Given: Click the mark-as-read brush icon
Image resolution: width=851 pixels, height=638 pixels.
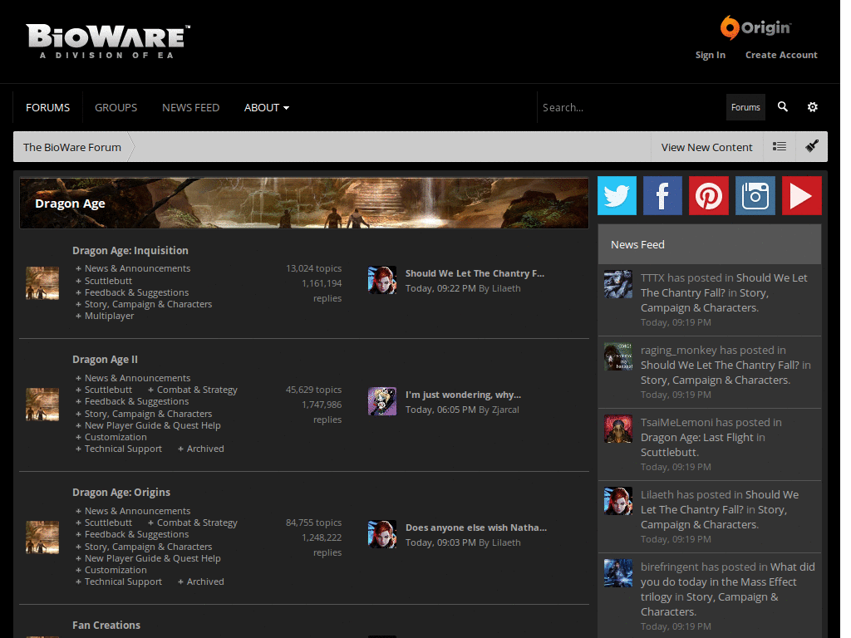Looking at the screenshot, I should click(x=811, y=146).
